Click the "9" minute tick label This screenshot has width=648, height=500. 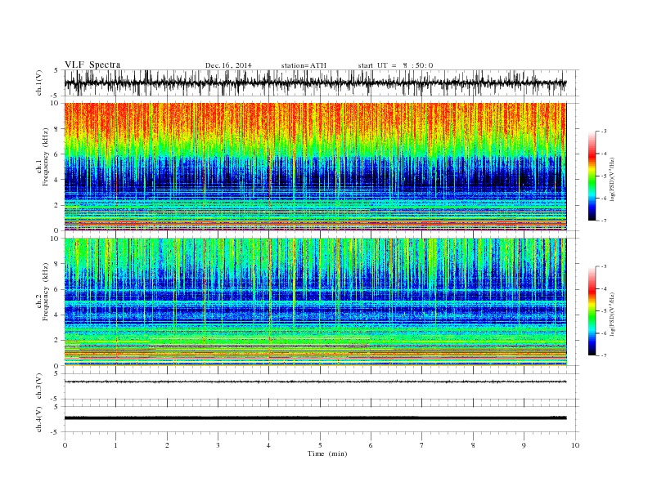(x=524, y=445)
